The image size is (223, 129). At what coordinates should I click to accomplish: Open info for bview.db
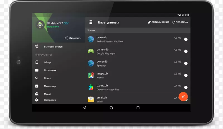186,39
